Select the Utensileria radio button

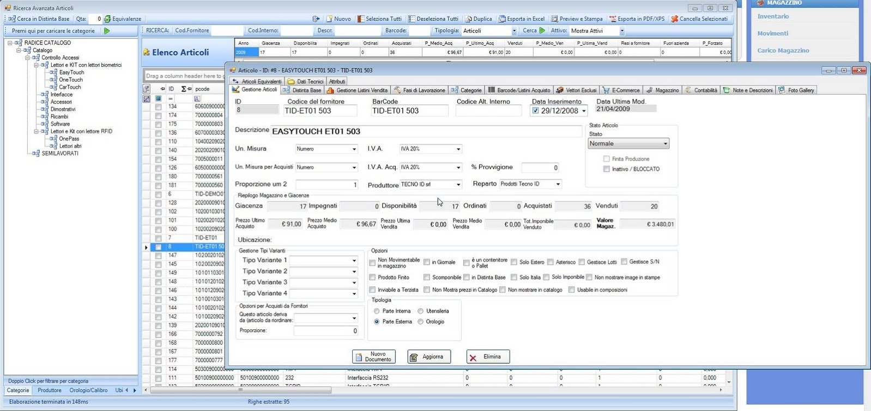tap(420, 311)
